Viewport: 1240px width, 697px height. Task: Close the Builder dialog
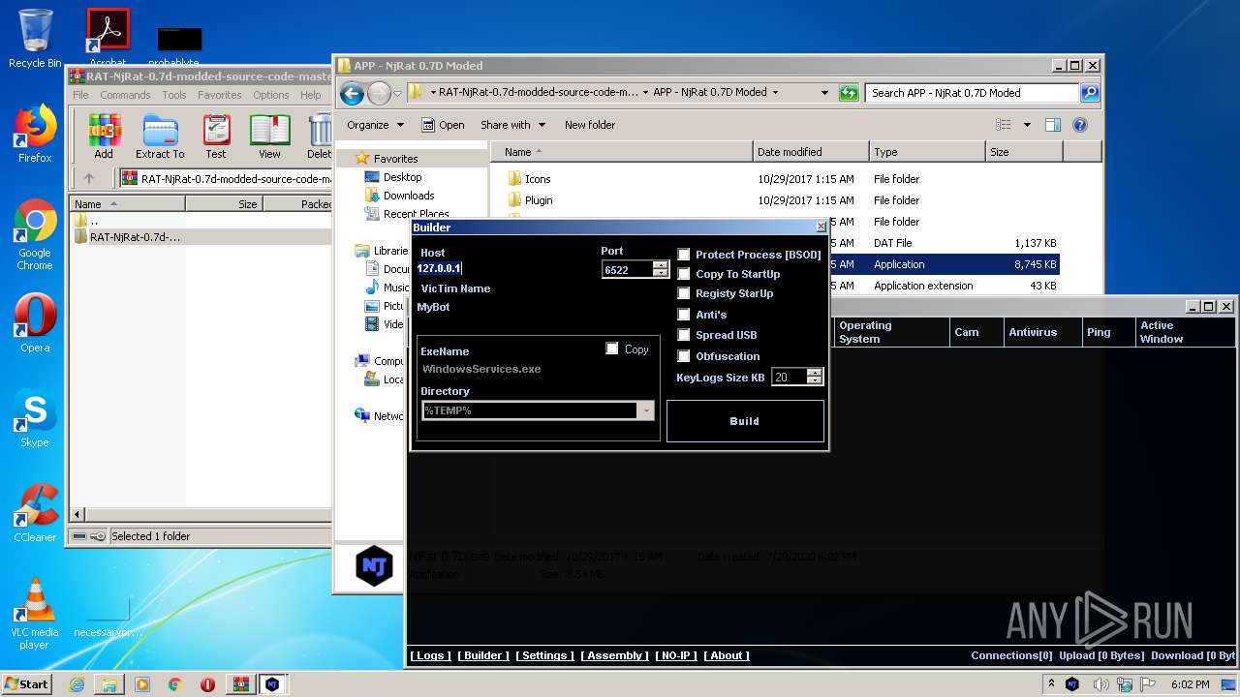(821, 227)
